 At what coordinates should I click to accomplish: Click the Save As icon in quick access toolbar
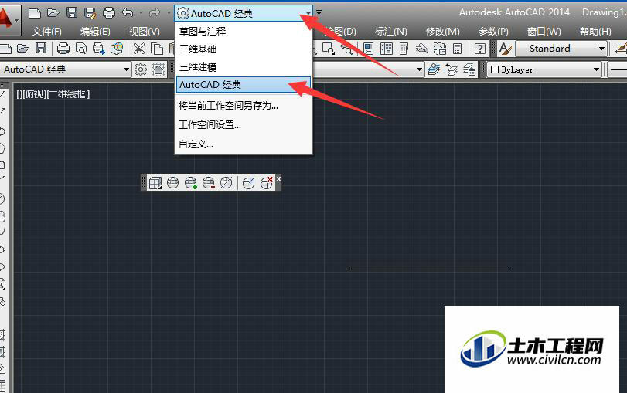tap(90, 13)
